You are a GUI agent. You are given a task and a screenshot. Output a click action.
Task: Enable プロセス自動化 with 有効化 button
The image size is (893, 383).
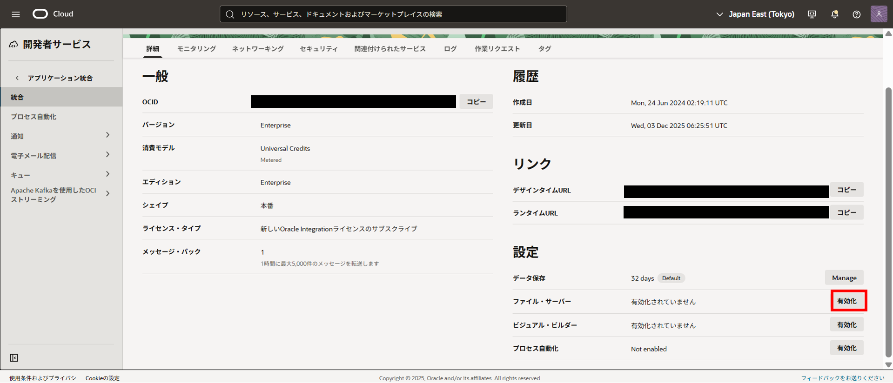pyautogui.click(x=847, y=348)
